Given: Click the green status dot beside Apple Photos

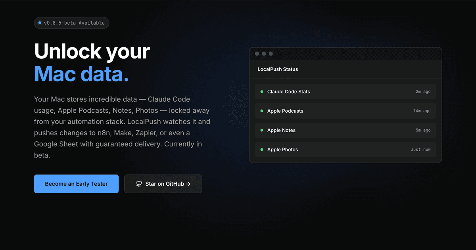Looking at the screenshot, I should coord(261,150).
